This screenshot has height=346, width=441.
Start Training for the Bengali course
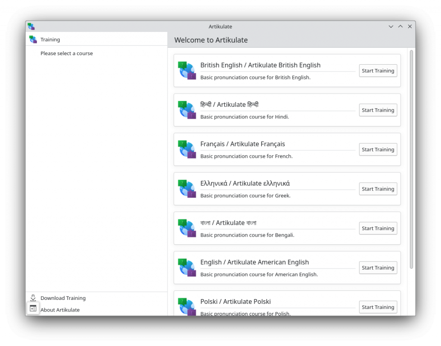coord(378,228)
